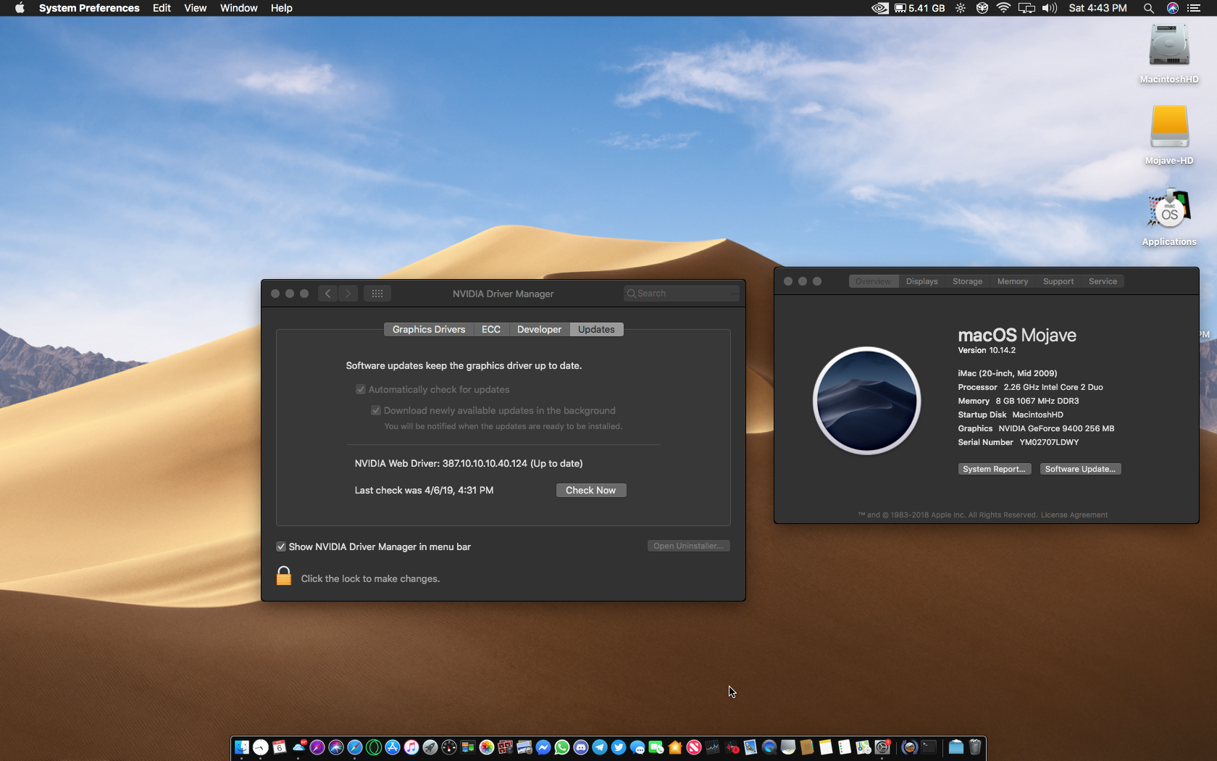Open the Edit menu
The height and width of the screenshot is (761, 1217).
tap(162, 8)
